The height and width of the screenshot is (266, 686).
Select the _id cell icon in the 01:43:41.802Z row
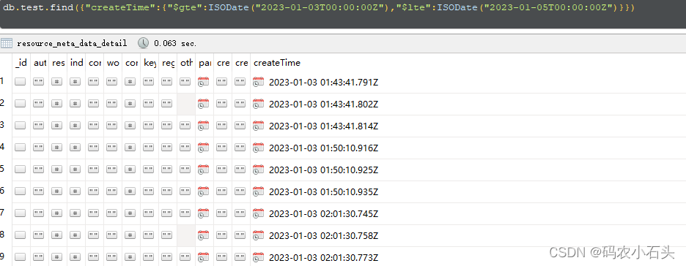pyautogui.click(x=20, y=104)
